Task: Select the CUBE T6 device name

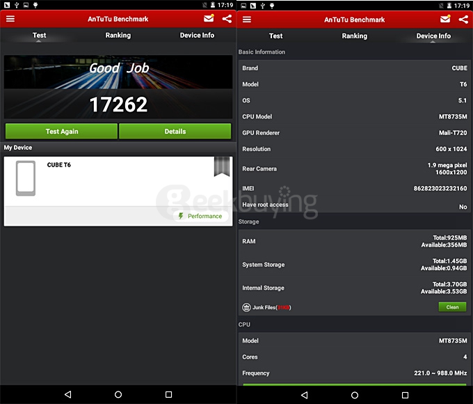Action: point(59,164)
